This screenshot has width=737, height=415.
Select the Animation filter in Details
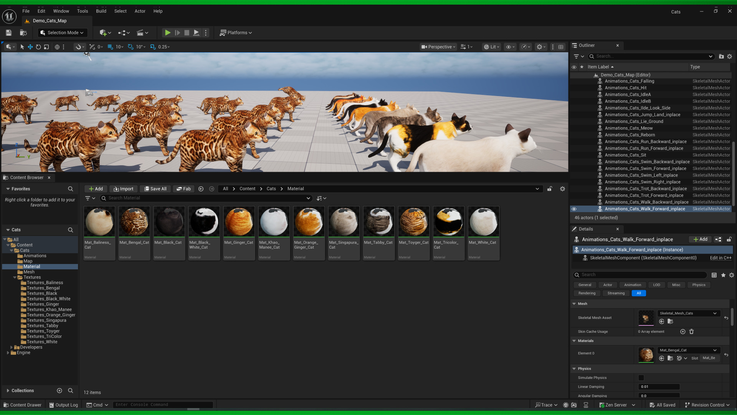[x=632, y=285]
